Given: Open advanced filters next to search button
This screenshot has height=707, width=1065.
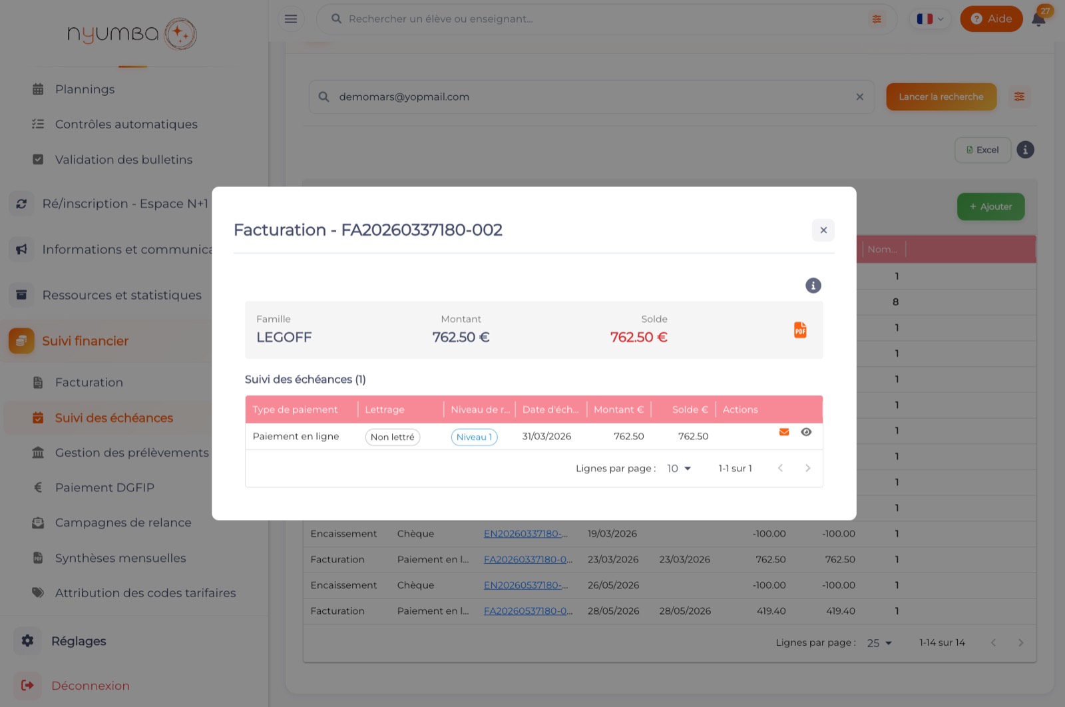Looking at the screenshot, I should click(x=1019, y=97).
